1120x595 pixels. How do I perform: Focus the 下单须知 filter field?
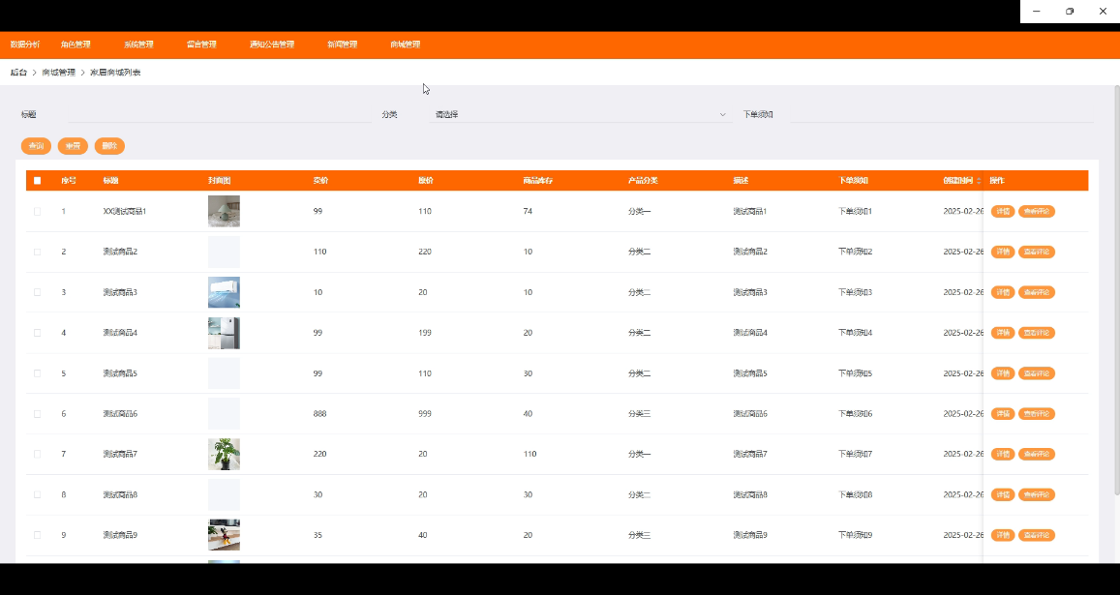coord(942,114)
